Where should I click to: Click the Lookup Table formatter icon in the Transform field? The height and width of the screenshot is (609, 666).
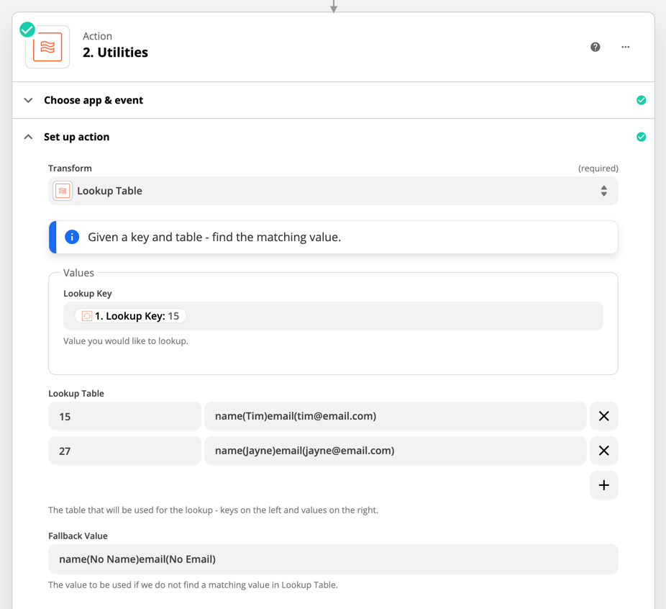(63, 191)
